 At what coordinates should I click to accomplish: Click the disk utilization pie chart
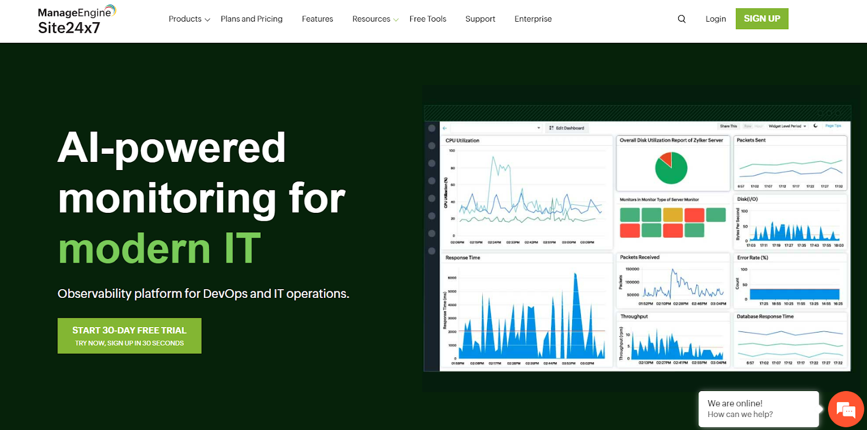[671, 168]
